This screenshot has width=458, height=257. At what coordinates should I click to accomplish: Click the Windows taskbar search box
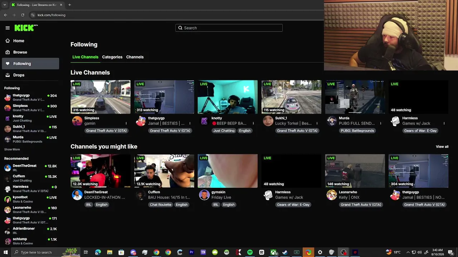[x=45, y=252]
